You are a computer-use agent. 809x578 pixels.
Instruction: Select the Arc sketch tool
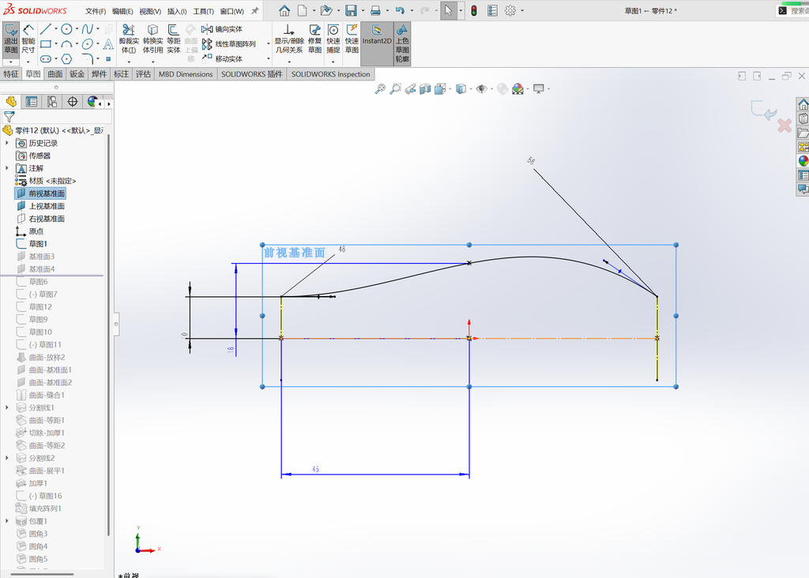pyautogui.click(x=66, y=44)
